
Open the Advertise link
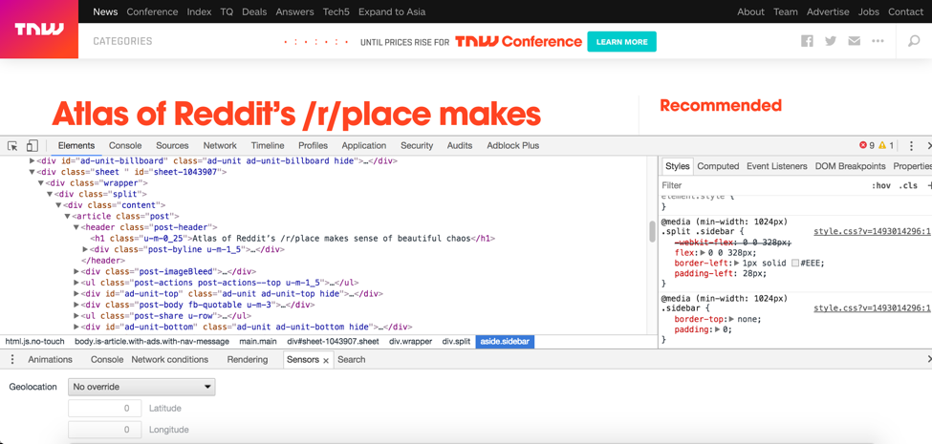[x=828, y=11]
